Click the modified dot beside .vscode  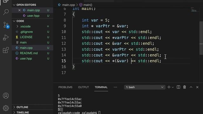tap(48, 26)
